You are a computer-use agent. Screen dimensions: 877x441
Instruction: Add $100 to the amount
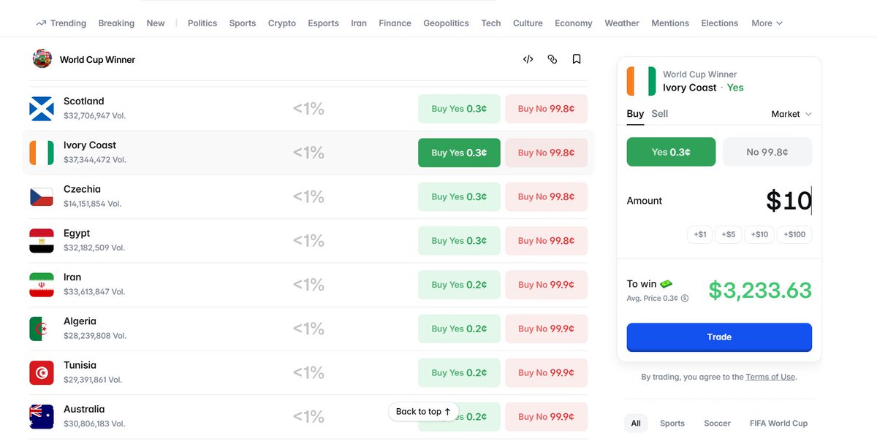point(794,234)
